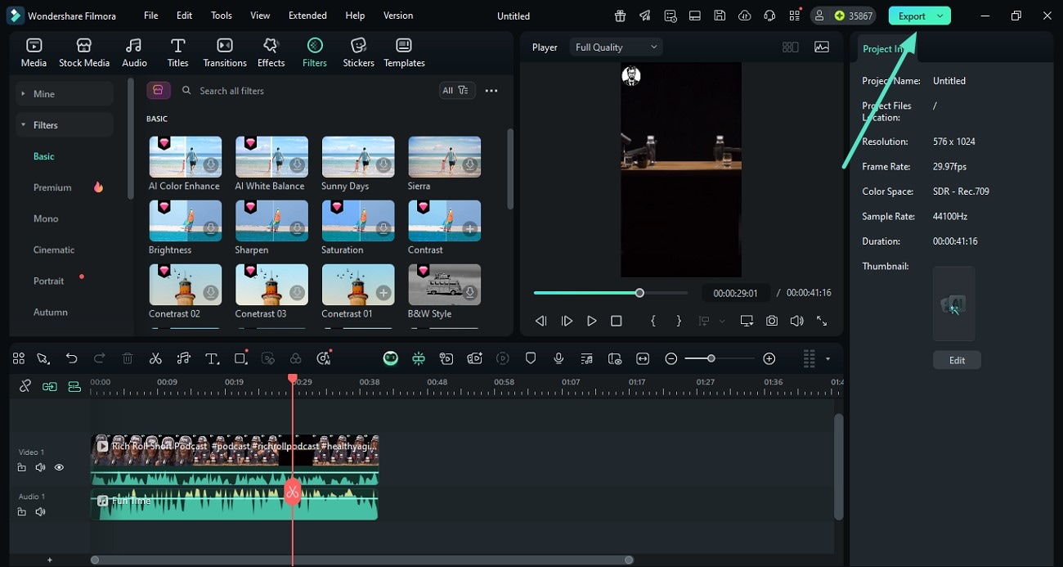The image size is (1063, 567).
Task: Open the Tools menu
Action: coord(222,16)
